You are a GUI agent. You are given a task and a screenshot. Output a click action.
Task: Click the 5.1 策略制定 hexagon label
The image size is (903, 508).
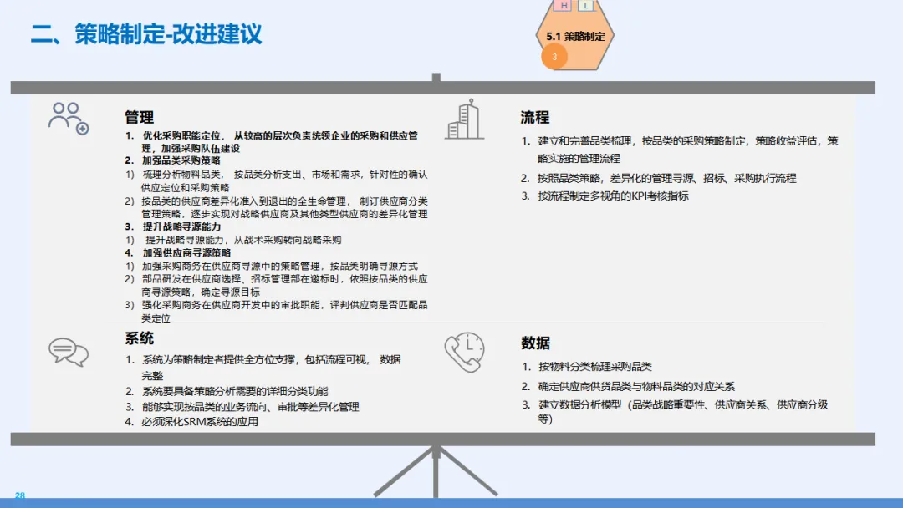(x=575, y=36)
